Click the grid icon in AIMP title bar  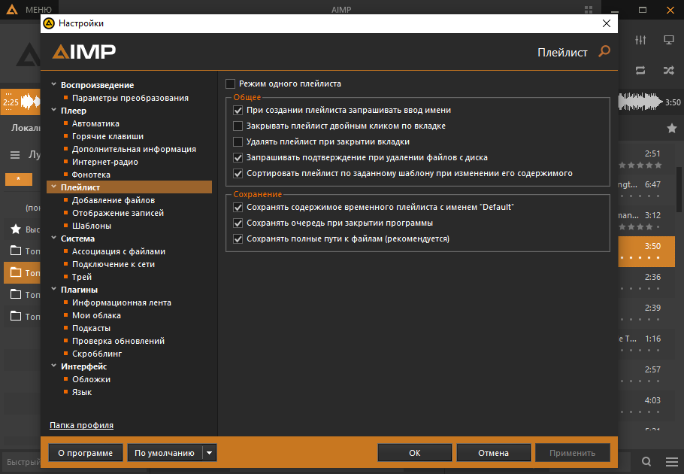pyautogui.click(x=589, y=10)
